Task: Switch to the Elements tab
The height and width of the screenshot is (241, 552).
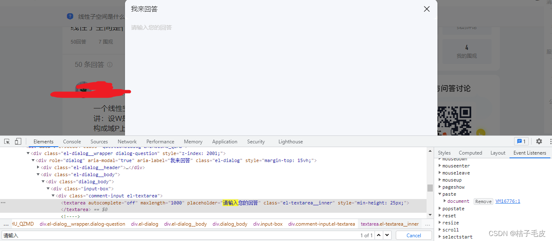Action: pos(43,142)
